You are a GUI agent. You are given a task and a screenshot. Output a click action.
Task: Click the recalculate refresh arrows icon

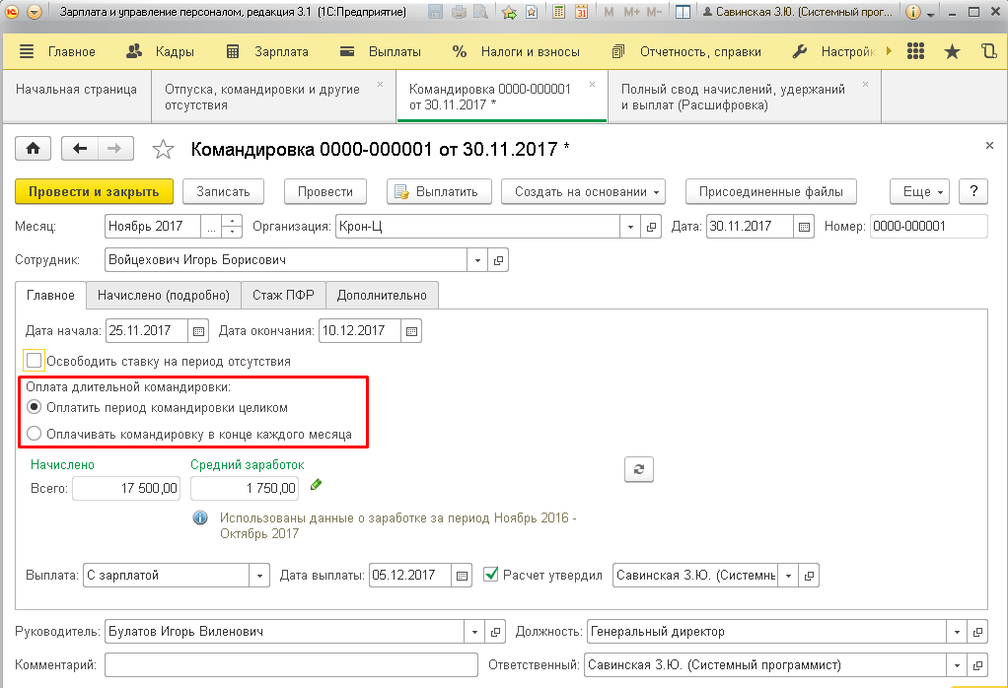[638, 469]
